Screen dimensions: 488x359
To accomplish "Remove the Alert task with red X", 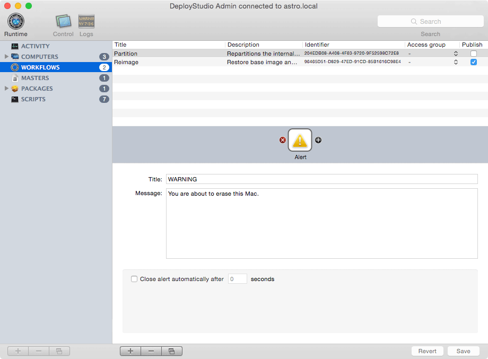I will tap(283, 141).
